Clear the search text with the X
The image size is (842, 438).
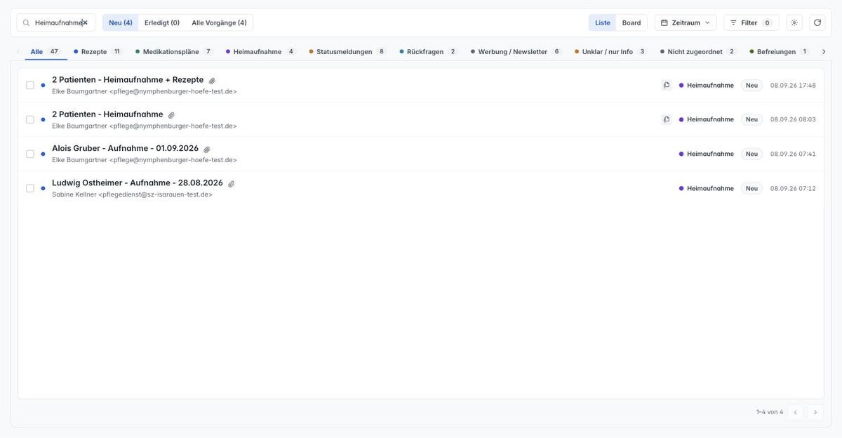pos(85,22)
